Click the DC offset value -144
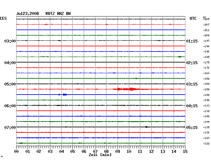Image resolution: width=211 pixels, height=160 pixels. tap(206, 122)
